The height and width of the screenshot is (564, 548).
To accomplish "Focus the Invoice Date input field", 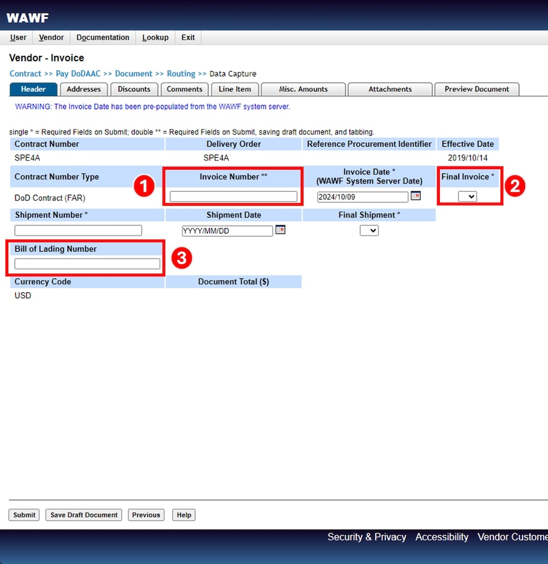I will (x=363, y=197).
